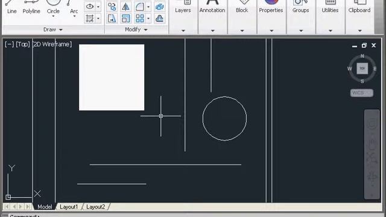Jump to last layout tab arrow
Screen dimensions: 386x217
(x=28, y=206)
